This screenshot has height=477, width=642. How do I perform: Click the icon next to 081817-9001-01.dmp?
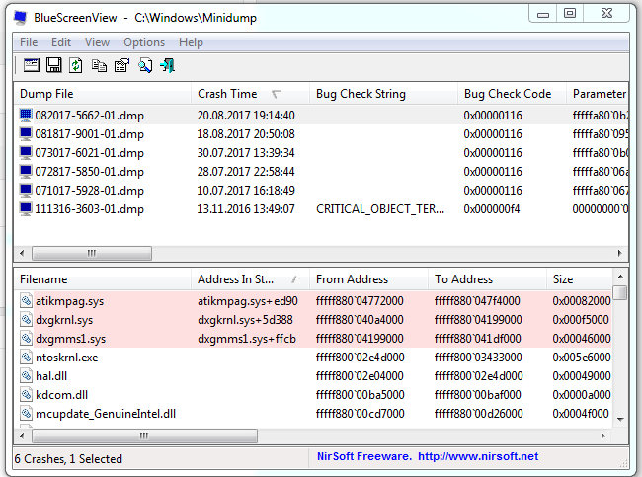(x=26, y=134)
